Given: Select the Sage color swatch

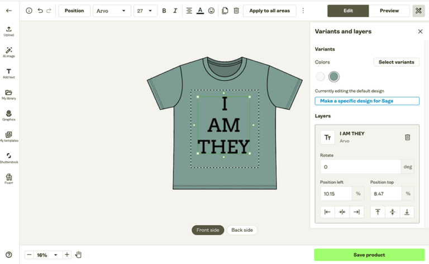Looking at the screenshot, I should (x=334, y=77).
